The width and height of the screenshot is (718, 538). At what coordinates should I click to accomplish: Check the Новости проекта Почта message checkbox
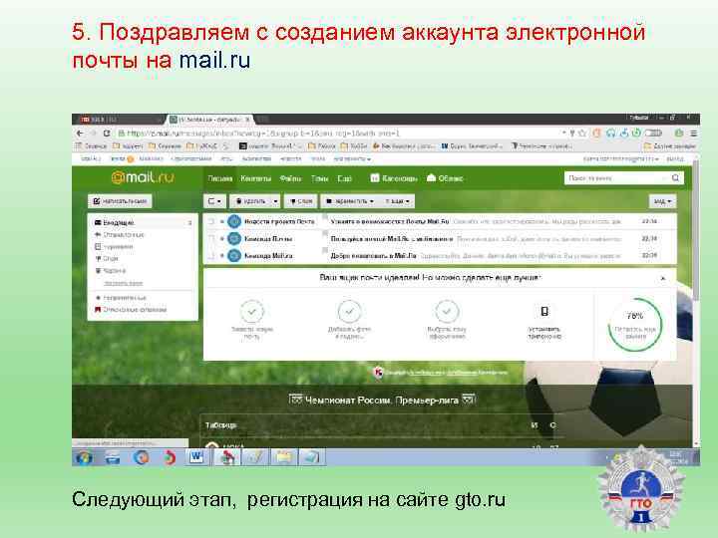click(x=211, y=221)
